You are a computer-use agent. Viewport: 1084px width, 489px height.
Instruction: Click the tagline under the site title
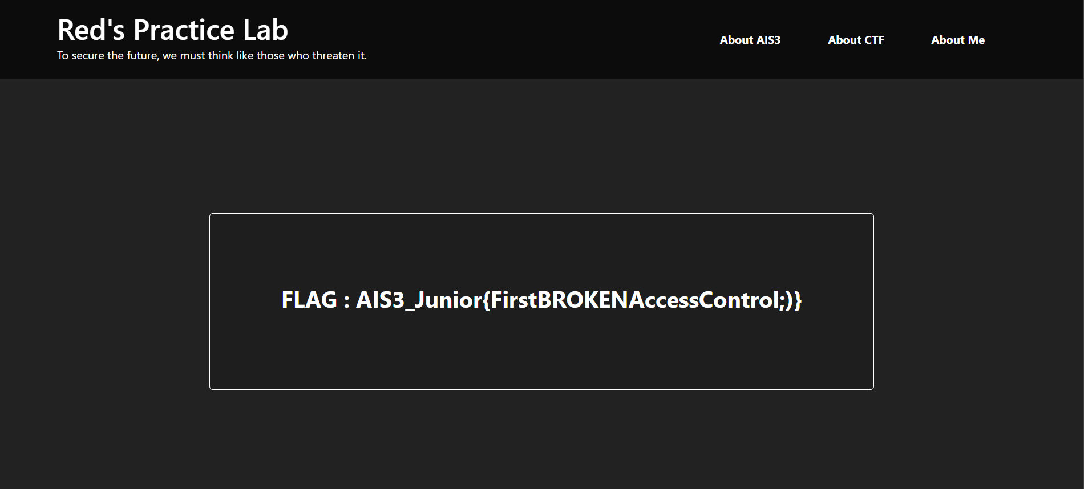(x=212, y=56)
